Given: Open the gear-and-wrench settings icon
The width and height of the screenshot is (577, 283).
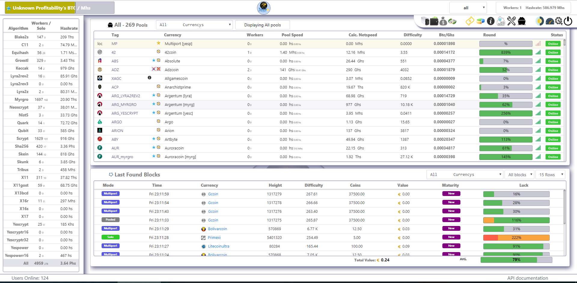Looking at the screenshot, I should [x=559, y=21].
